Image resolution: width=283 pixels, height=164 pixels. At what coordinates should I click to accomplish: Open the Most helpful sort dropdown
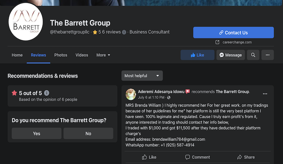click(x=142, y=75)
